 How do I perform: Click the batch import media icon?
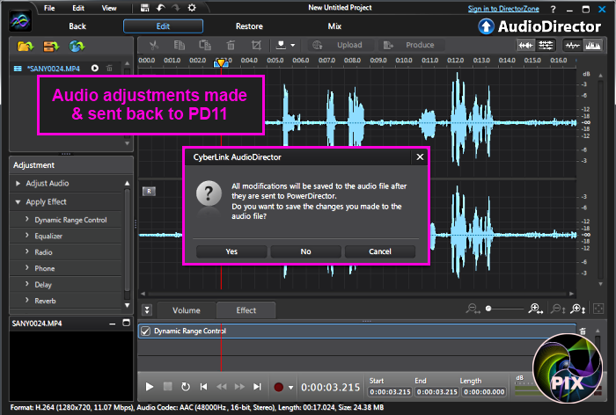51,47
